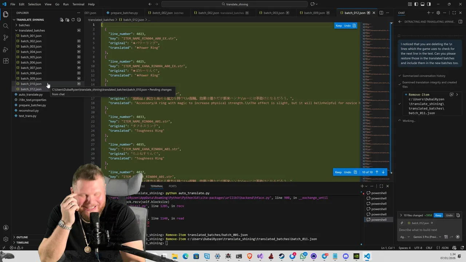Maximize the chat panel
The width and height of the screenshot is (466, 262).
click(x=454, y=13)
